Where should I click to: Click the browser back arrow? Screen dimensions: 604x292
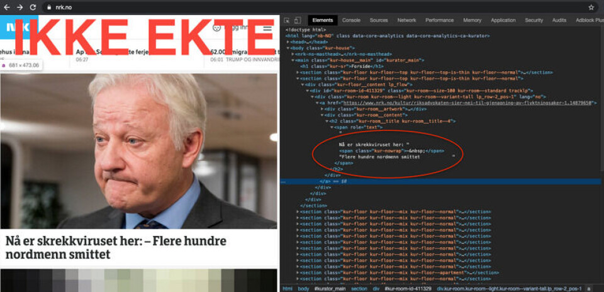click(6, 7)
